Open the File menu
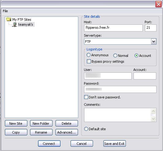 [x=5, y=11]
